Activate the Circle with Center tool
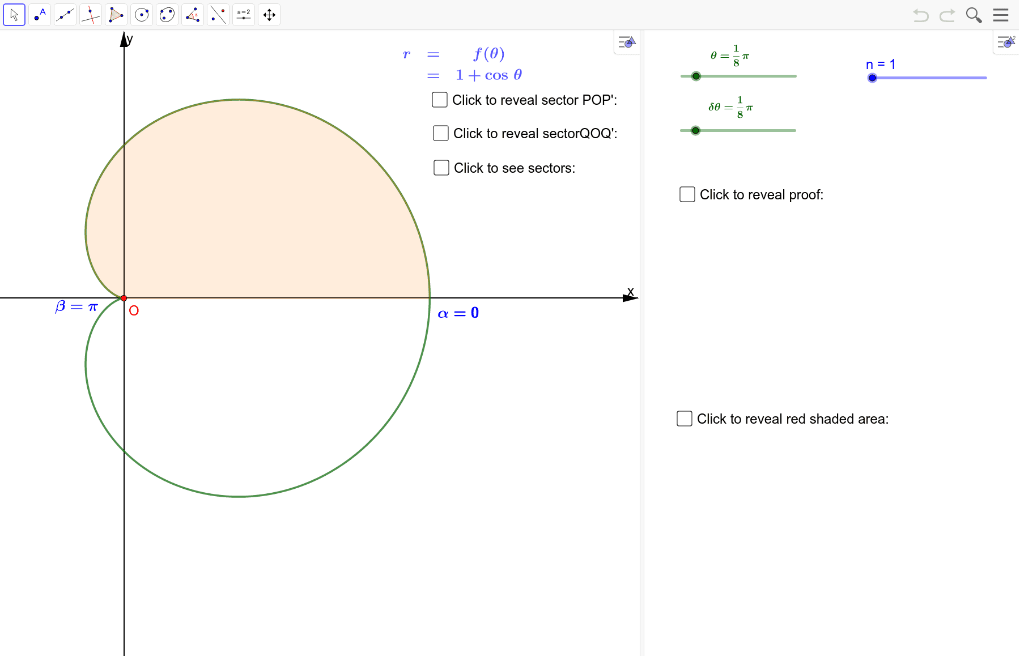Viewport: 1020px width, 657px height. (x=142, y=15)
